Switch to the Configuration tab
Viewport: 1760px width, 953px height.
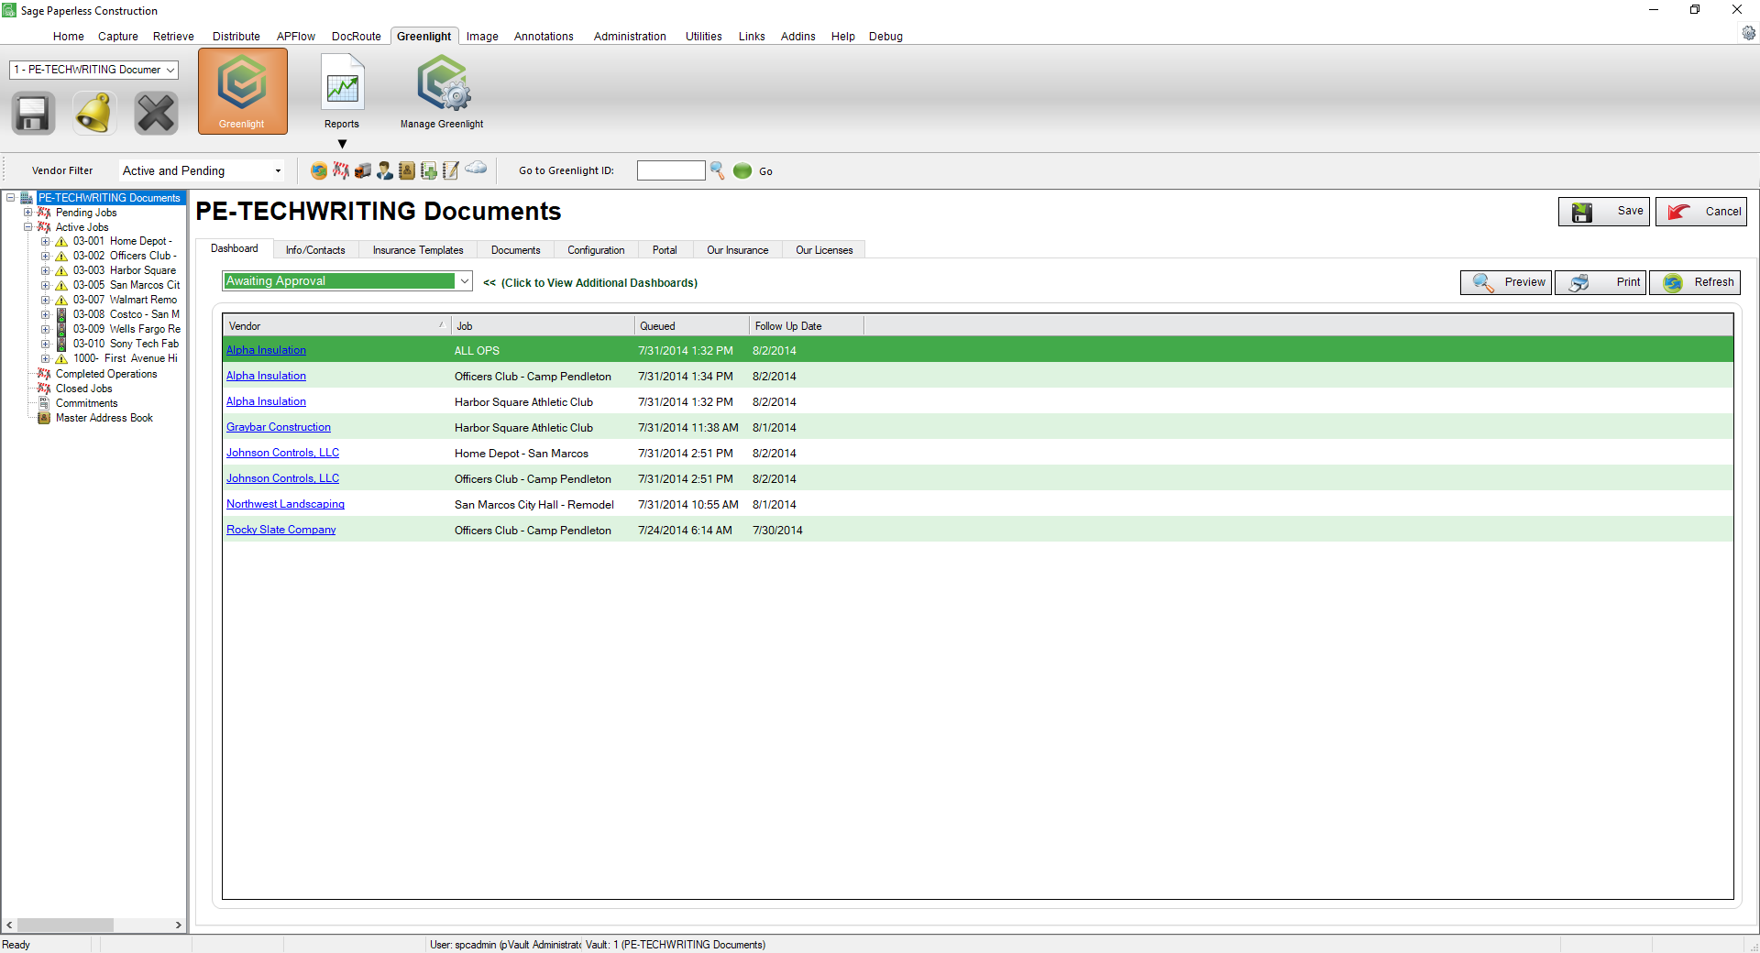tap(596, 250)
